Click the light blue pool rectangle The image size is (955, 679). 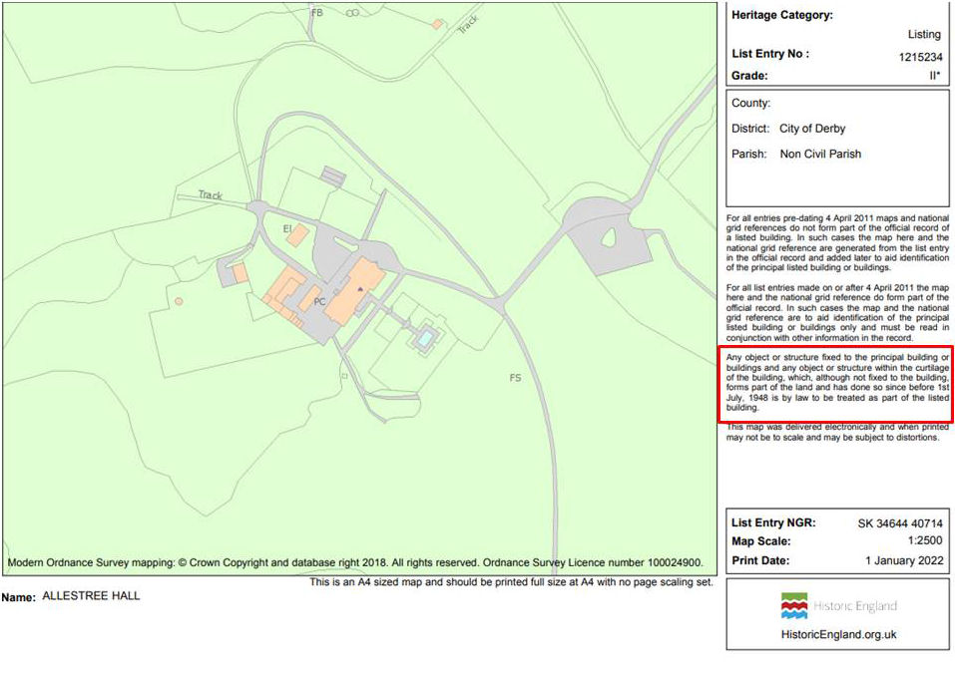point(426,339)
